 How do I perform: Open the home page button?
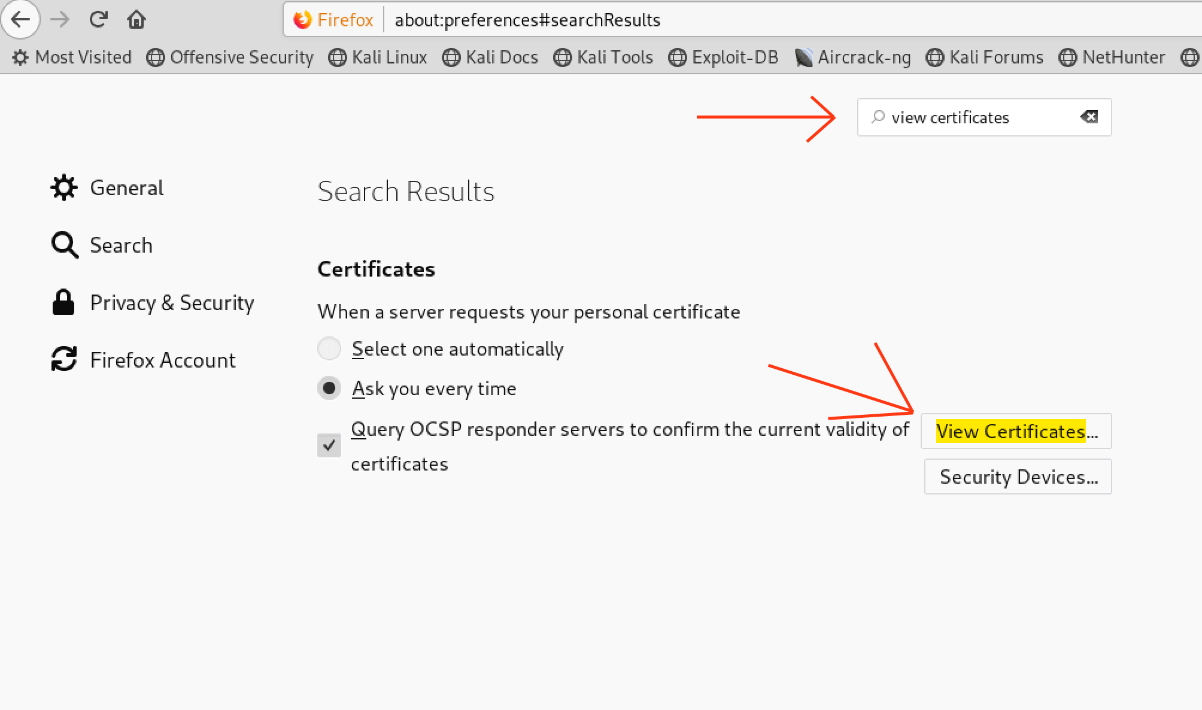click(x=136, y=19)
